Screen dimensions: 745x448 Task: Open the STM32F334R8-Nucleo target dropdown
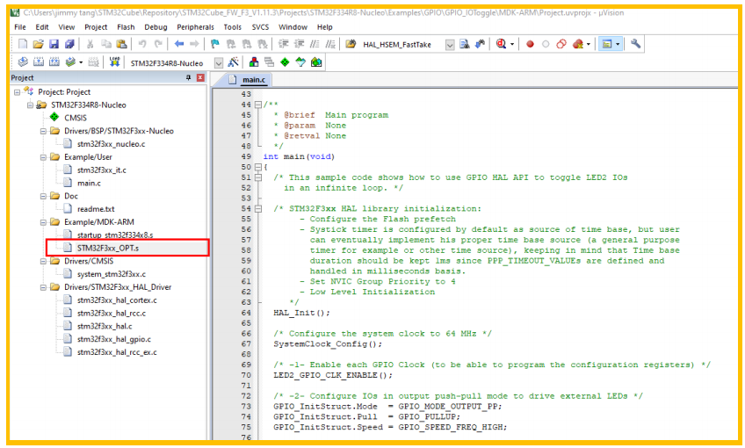[219, 62]
